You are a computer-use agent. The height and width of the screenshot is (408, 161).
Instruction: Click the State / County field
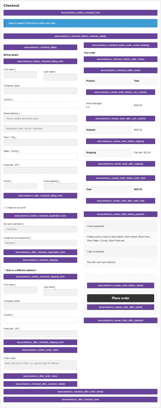(x=40, y=156)
